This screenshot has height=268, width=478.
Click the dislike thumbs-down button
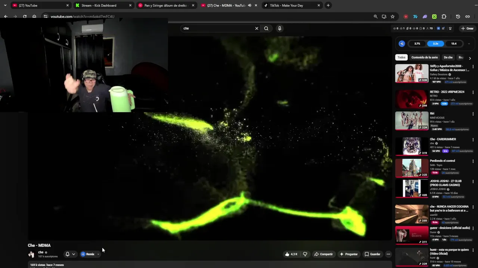coord(305,254)
